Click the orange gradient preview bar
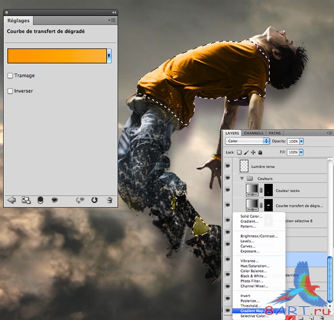 (57, 56)
